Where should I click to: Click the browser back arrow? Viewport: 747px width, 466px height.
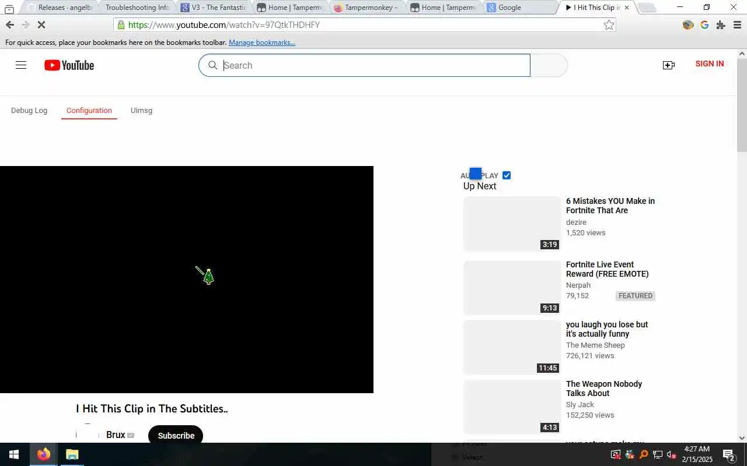coord(9,24)
